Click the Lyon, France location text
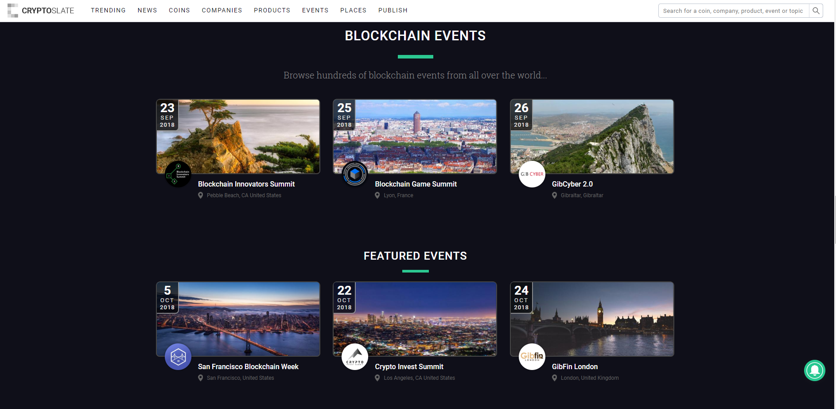The height and width of the screenshot is (409, 836). 398,195
